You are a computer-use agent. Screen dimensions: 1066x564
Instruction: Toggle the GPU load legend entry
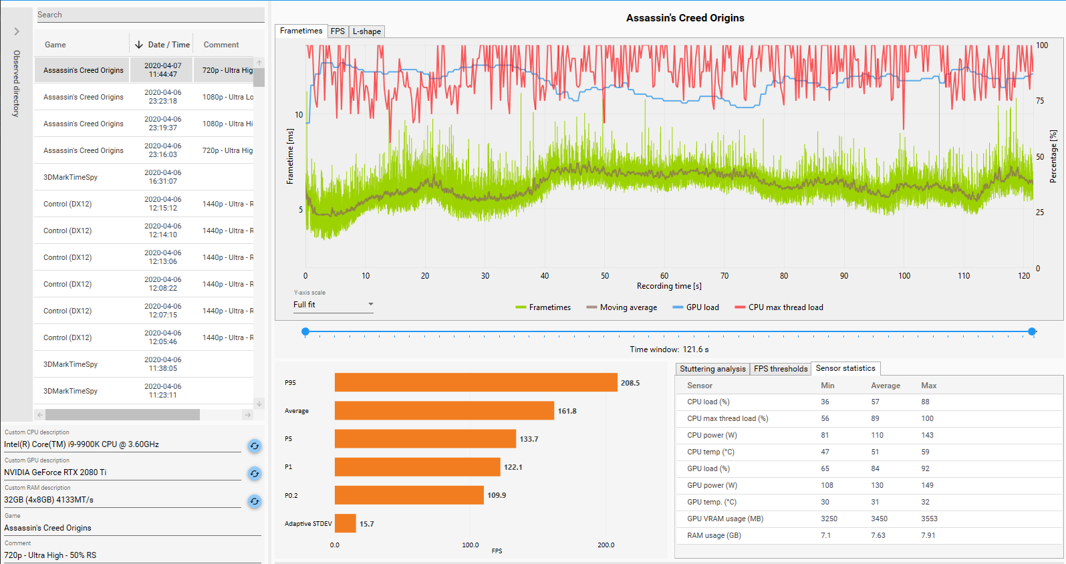[696, 307]
